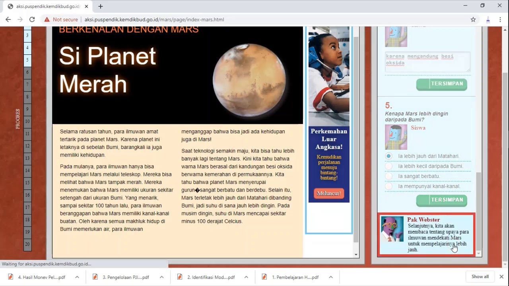Open the Chrome three-dot menu
The height and width of the screenshot is (286, 509).
click(x=500, y=19)
